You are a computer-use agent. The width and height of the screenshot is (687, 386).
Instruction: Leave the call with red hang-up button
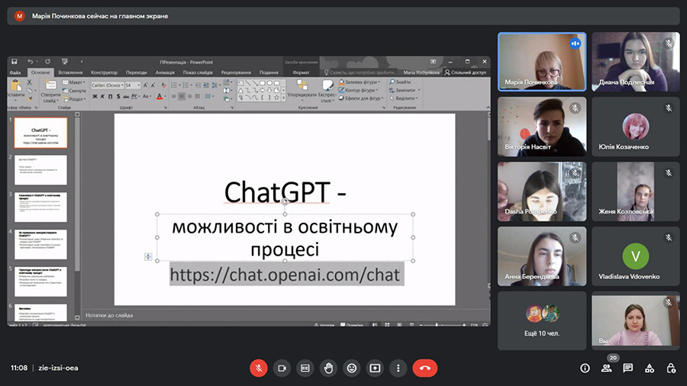coord(425,368)
